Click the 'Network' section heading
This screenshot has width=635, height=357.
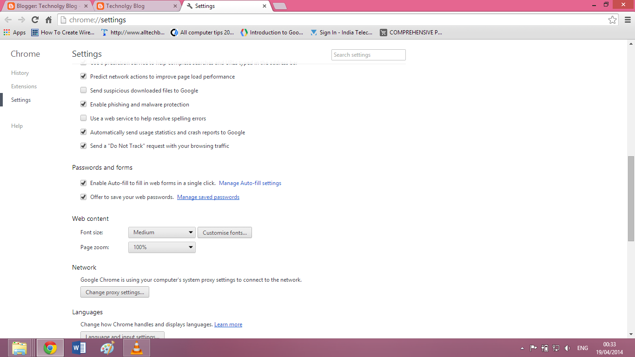84,267
